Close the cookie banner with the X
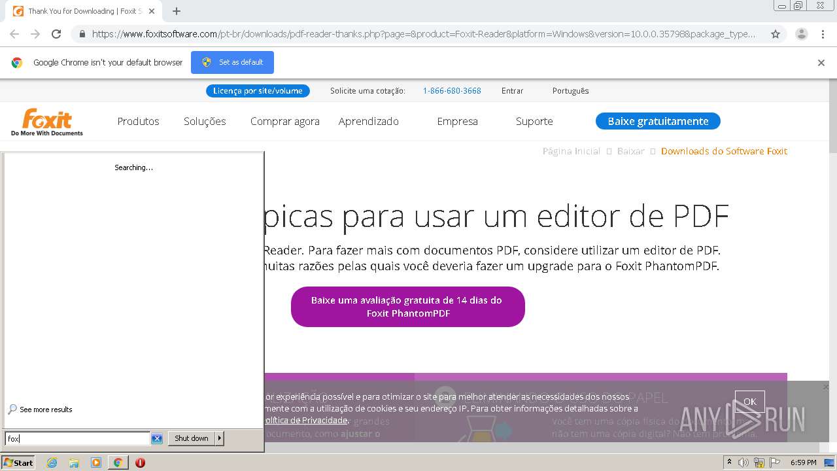This screenshot has width=837, height=471. (825, 387)
